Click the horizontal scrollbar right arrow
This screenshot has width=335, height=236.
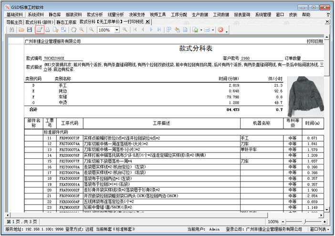321,215
